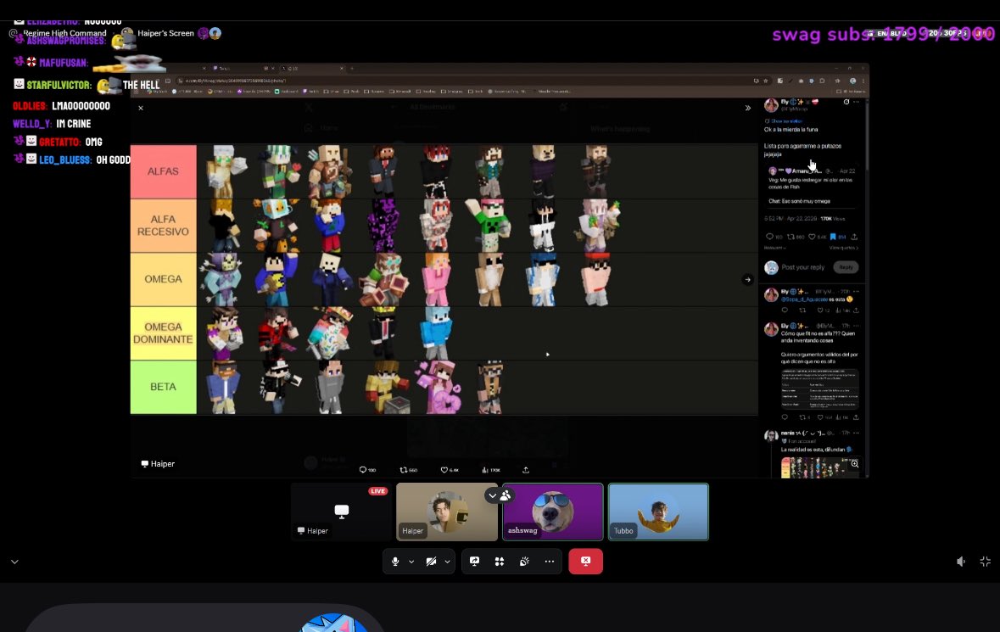This screenshot has height=632, width=1000.
Task: Open the soundboard icon
Action: coord(524,562)
